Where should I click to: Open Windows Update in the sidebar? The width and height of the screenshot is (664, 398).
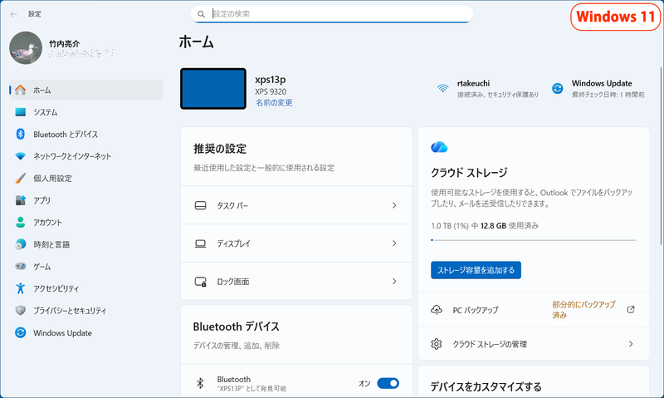86,332
